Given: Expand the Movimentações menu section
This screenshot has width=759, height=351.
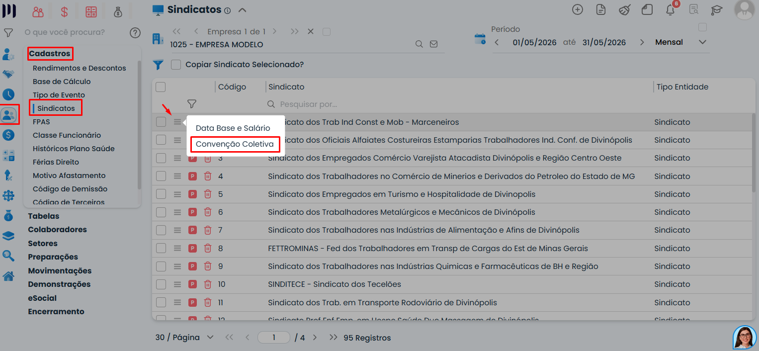Looking at the screenshot, I should tap(60, 271).
